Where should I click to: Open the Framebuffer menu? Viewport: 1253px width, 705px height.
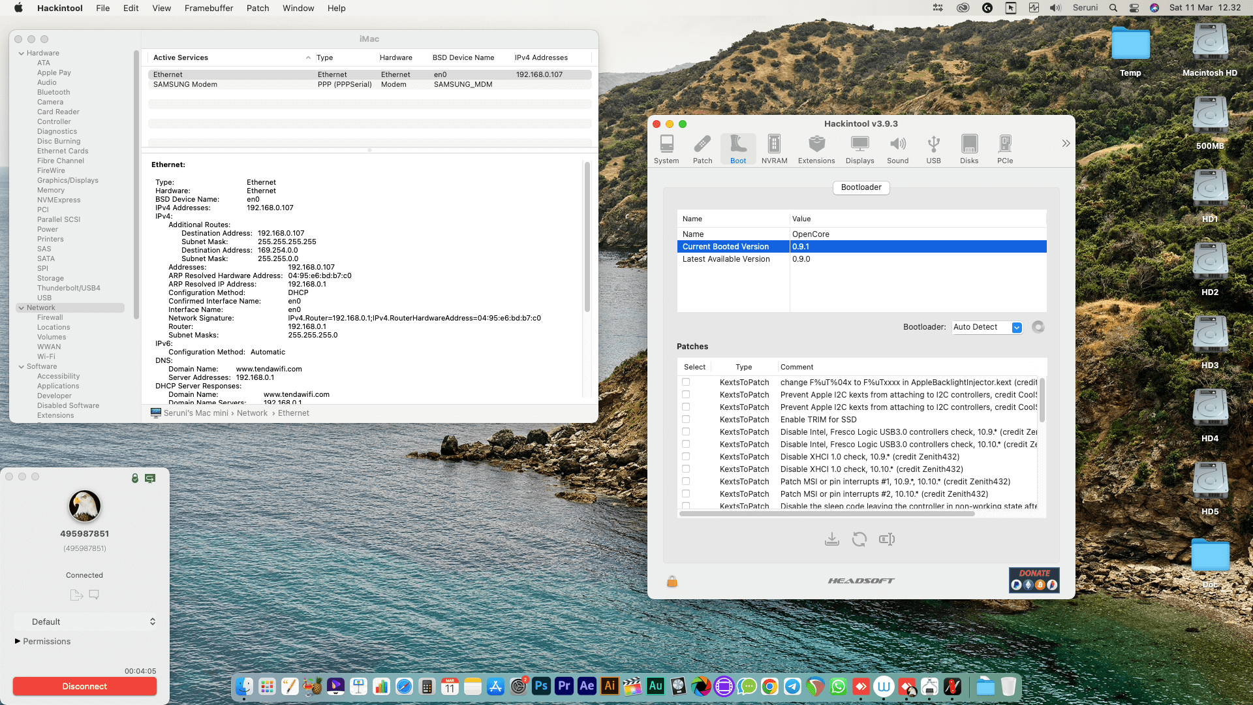click(209, 8)
